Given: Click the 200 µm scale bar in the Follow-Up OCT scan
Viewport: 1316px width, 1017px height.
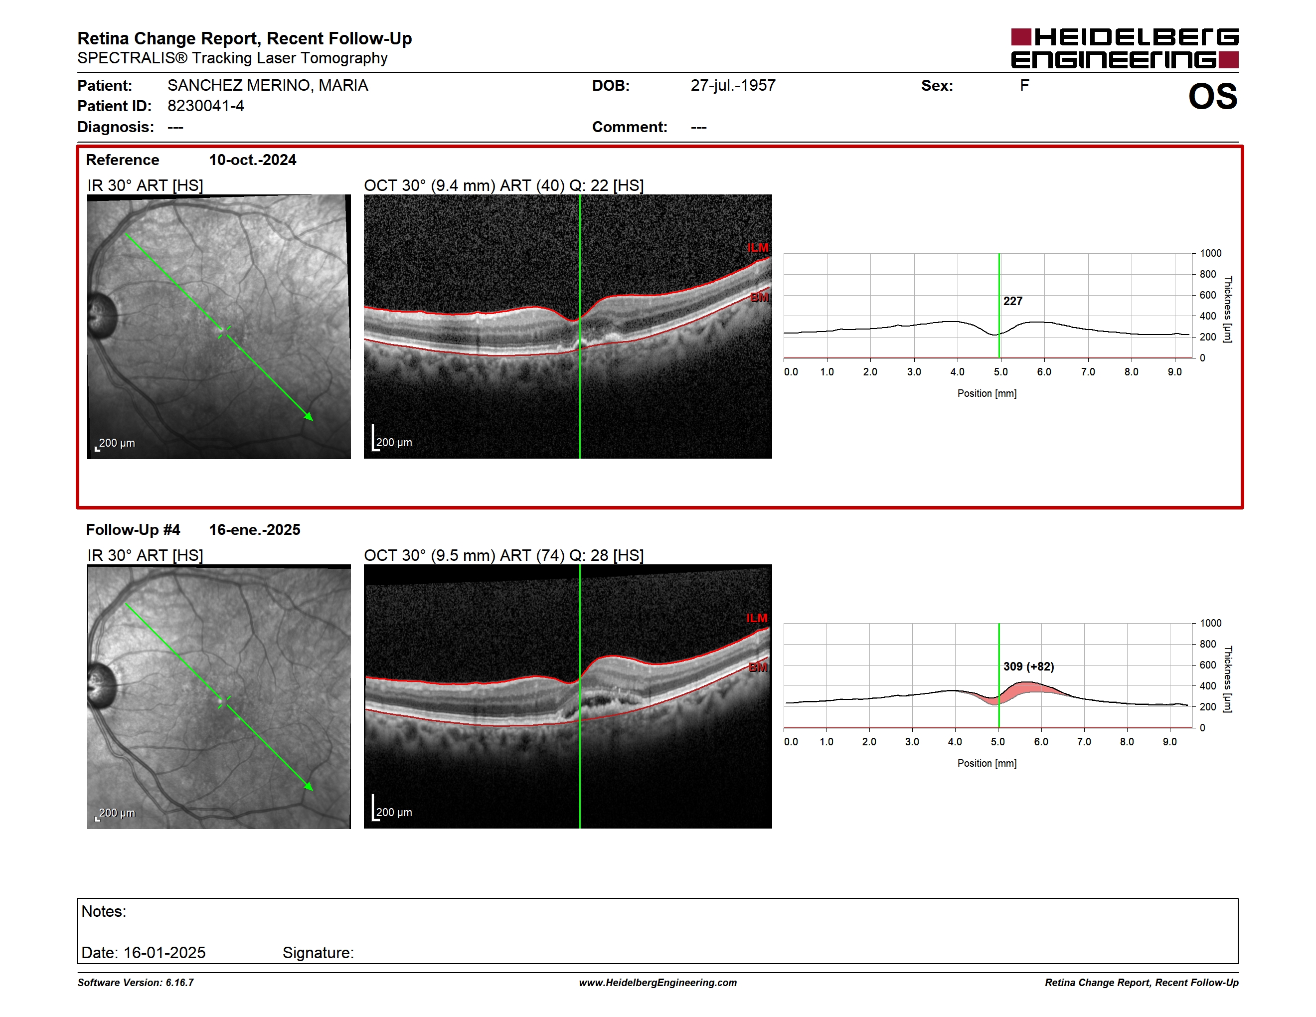Looking at the screenshot, I should tap(392, 809).
